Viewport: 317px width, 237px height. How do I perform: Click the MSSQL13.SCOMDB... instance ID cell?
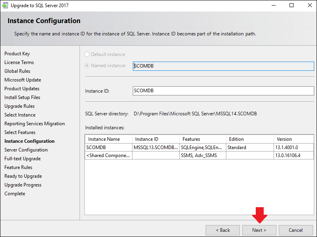coord(156,148)
